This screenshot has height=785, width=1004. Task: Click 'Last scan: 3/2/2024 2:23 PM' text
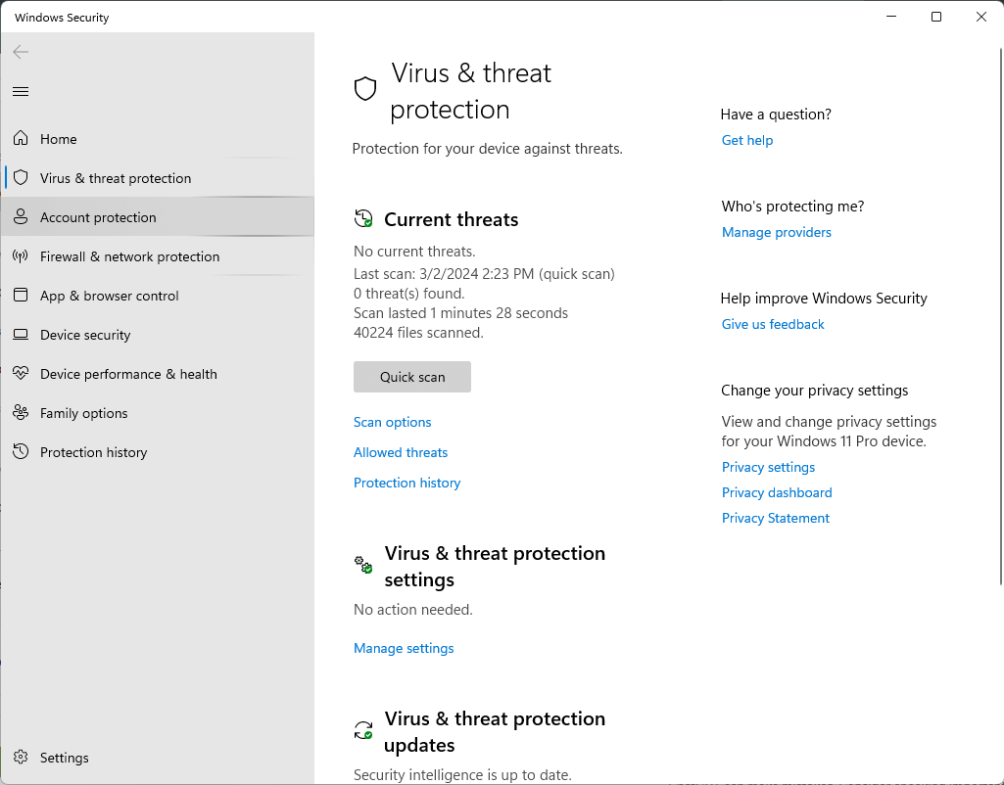pos(444,274)
